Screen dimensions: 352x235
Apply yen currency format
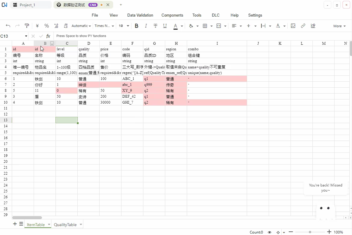(x=37, y=26)
